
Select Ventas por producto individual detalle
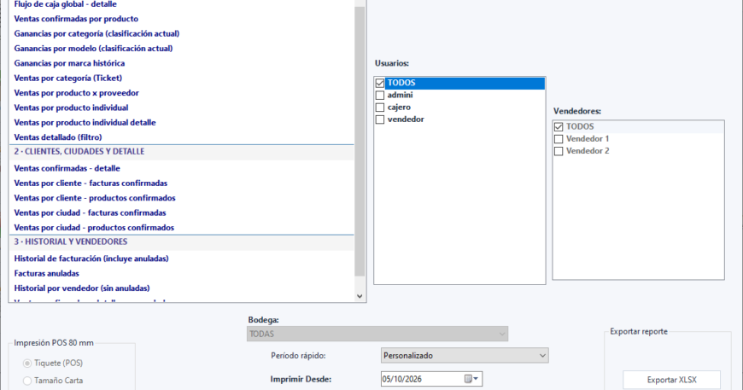tap(85, 122)
